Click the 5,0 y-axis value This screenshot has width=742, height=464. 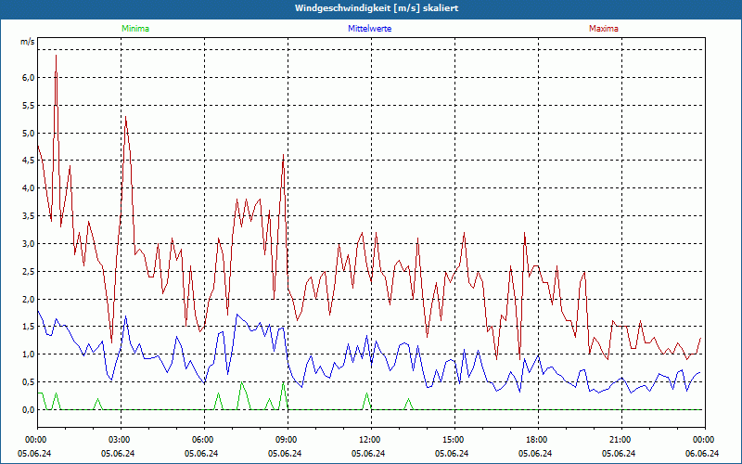pos(30,133)
